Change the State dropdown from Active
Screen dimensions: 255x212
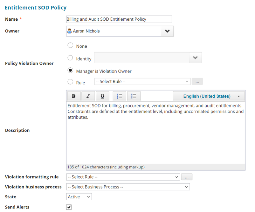[79, 197]
